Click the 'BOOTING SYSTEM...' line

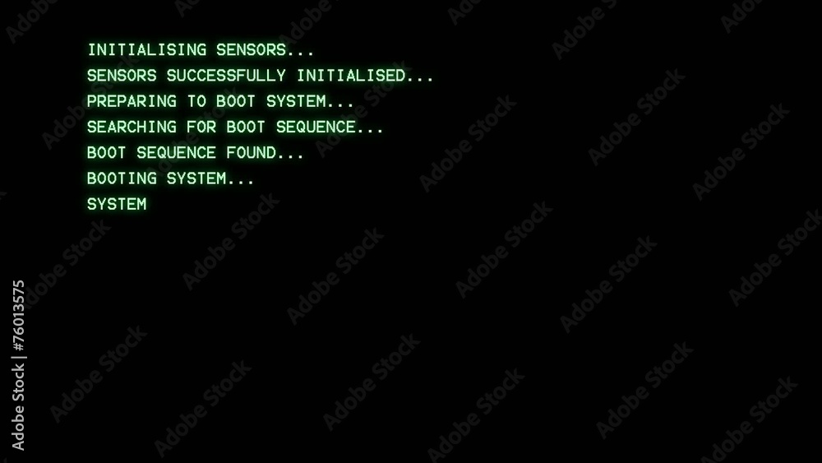(x=170, y=178)
